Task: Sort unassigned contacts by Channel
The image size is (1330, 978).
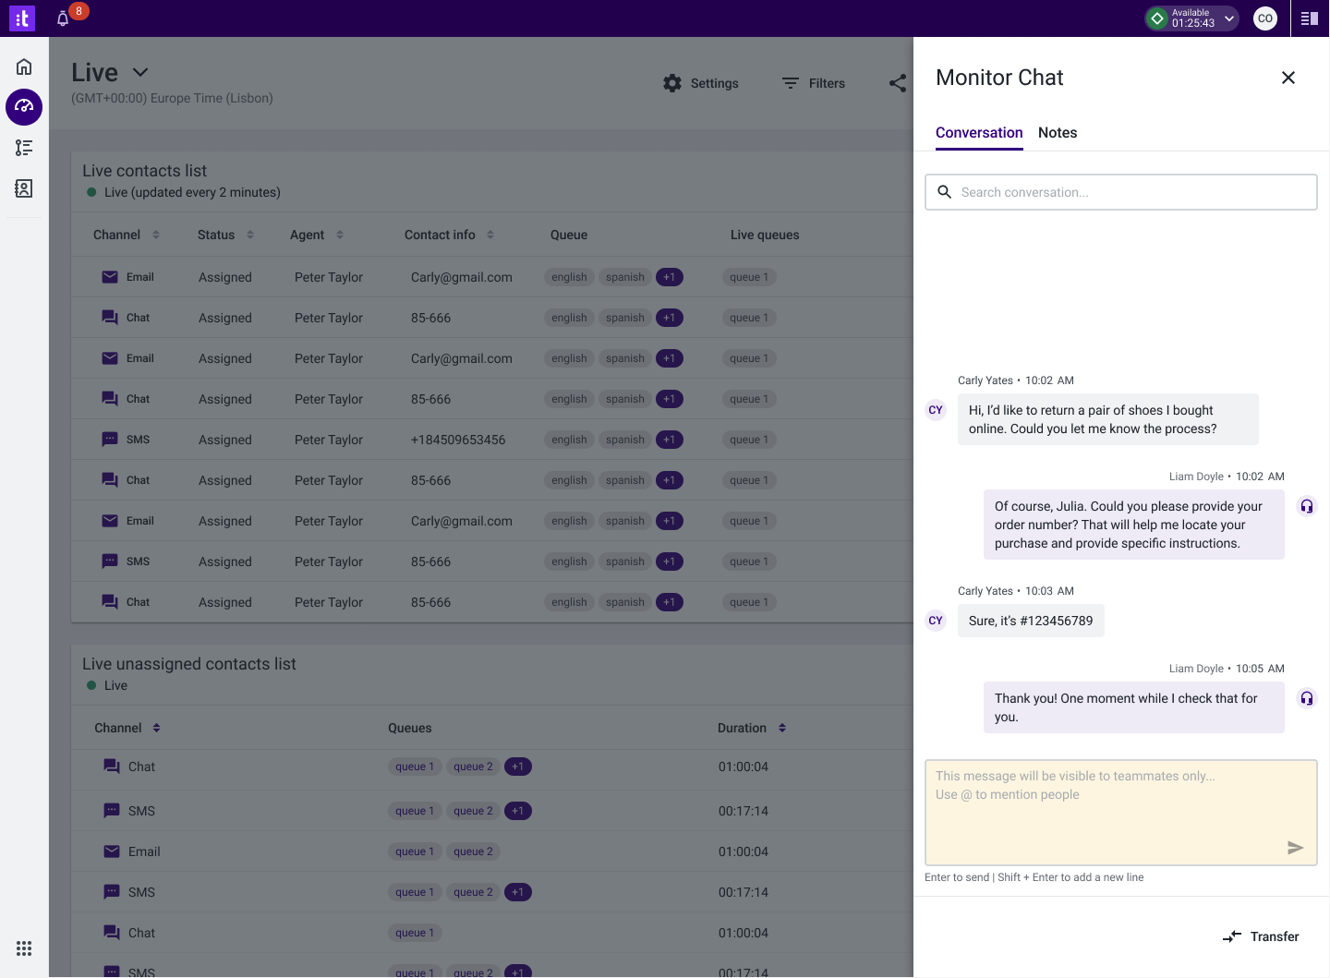Action: (x=157, y=728)
